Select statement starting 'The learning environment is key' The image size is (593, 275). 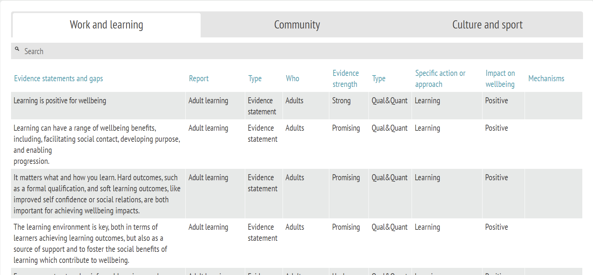91,244
